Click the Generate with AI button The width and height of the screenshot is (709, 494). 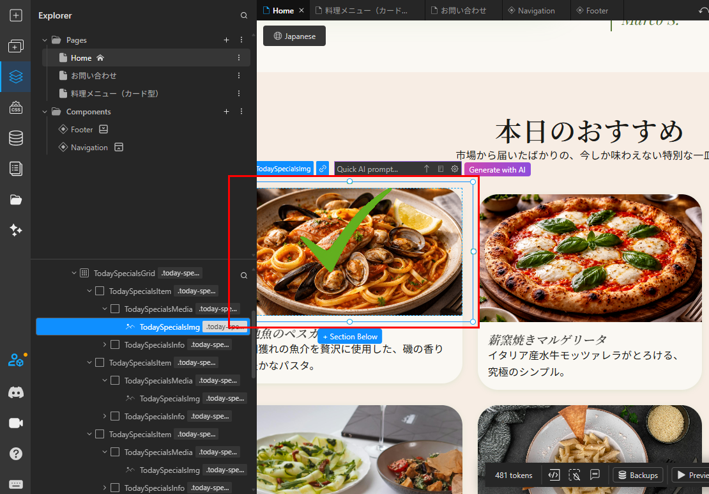pyautogui.click(x=497, y=169)
